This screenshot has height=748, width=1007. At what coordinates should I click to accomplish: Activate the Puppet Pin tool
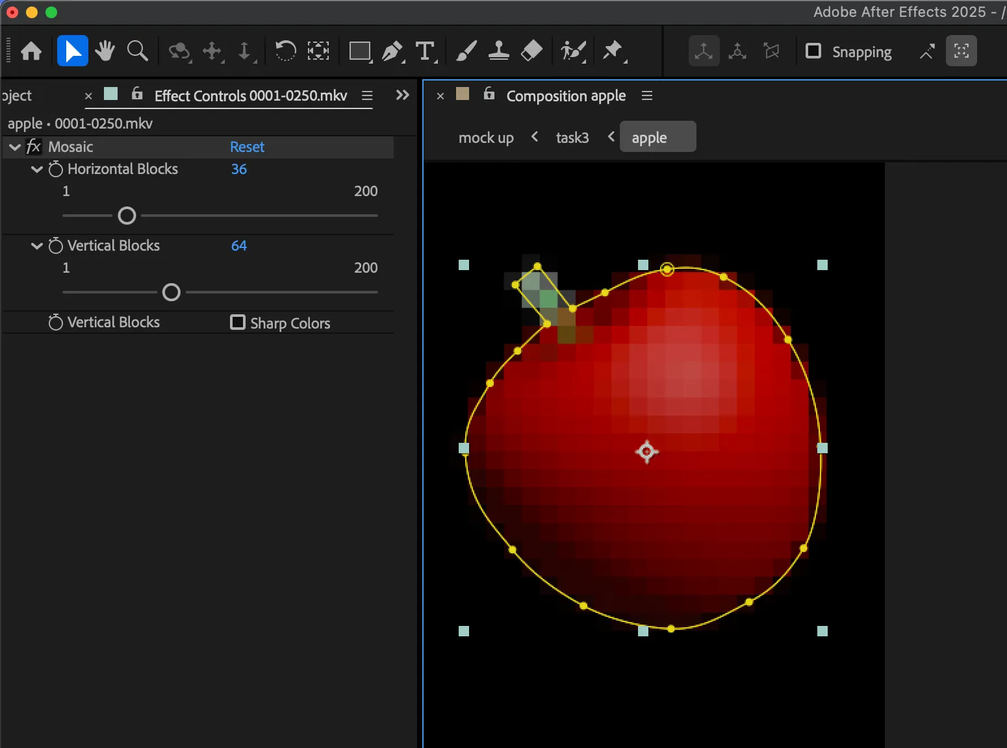click(613, 51)
